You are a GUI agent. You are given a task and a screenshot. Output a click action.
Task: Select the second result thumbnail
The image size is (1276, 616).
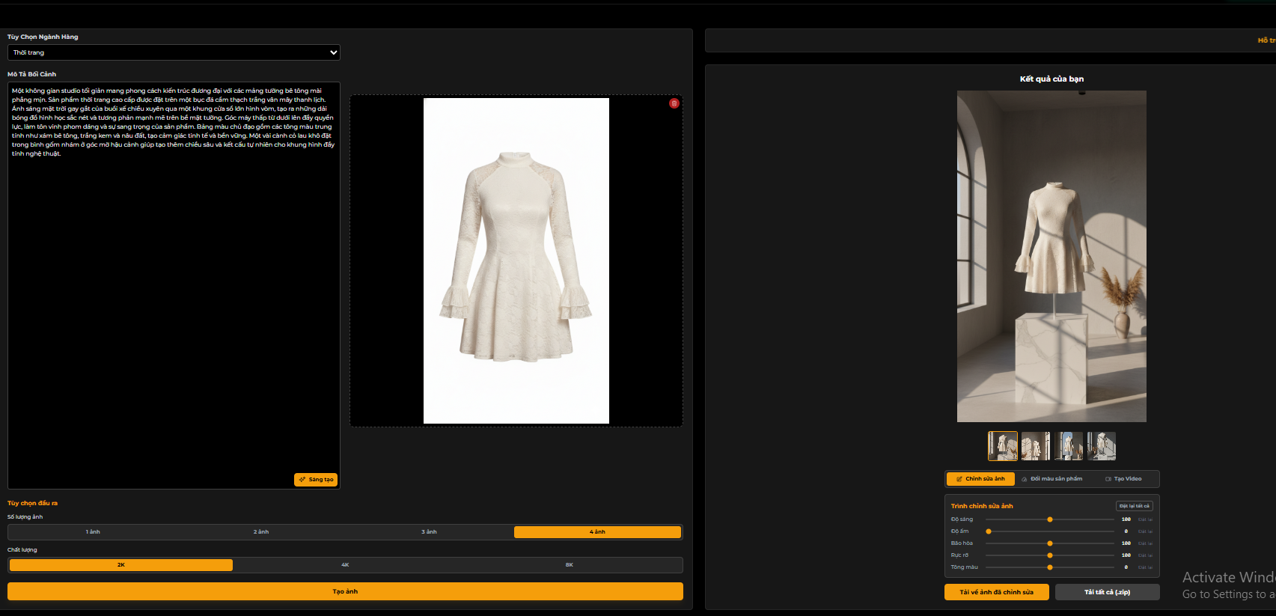point(1036,446)
